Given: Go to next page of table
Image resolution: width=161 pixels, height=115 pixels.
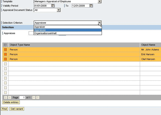Looking at the screenshot, I should click(x=34, y=98).
